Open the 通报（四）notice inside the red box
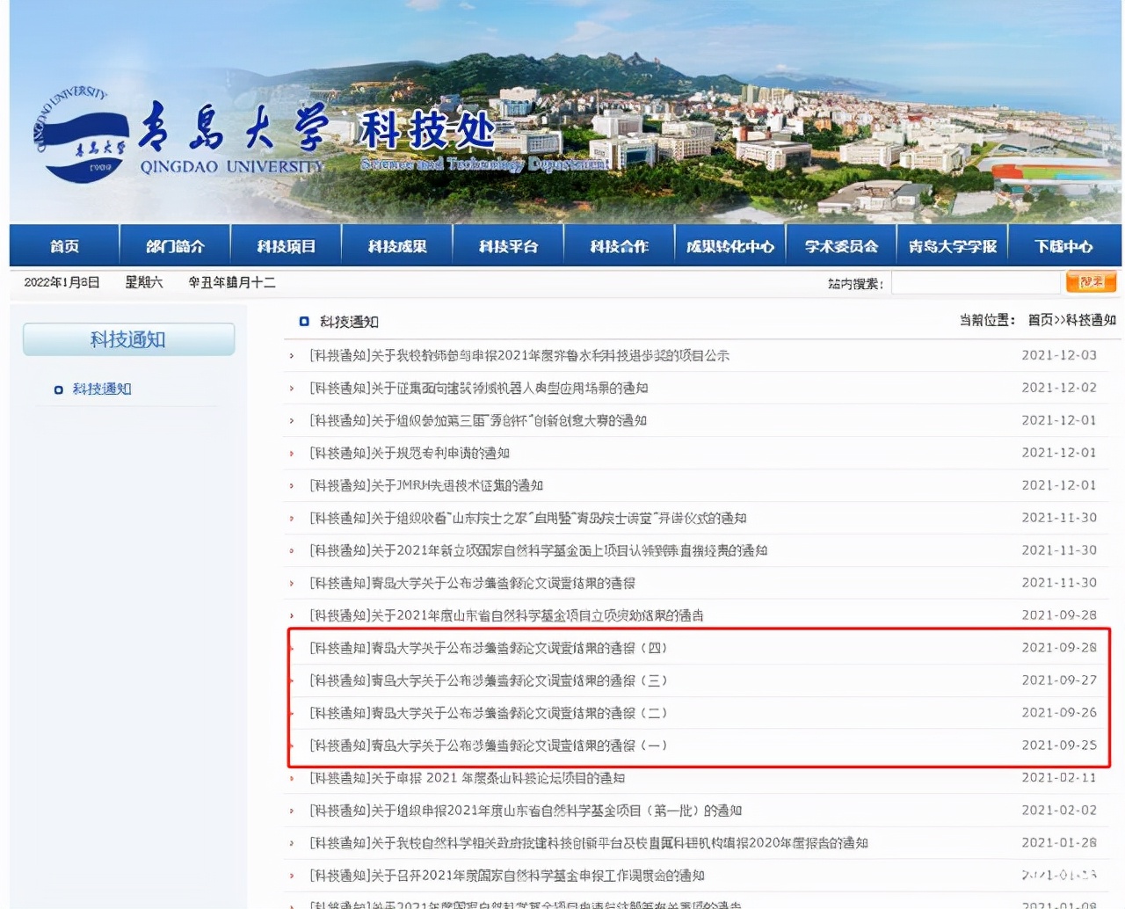This screenshot has height=909, width=1125. [x=488, y=648]
